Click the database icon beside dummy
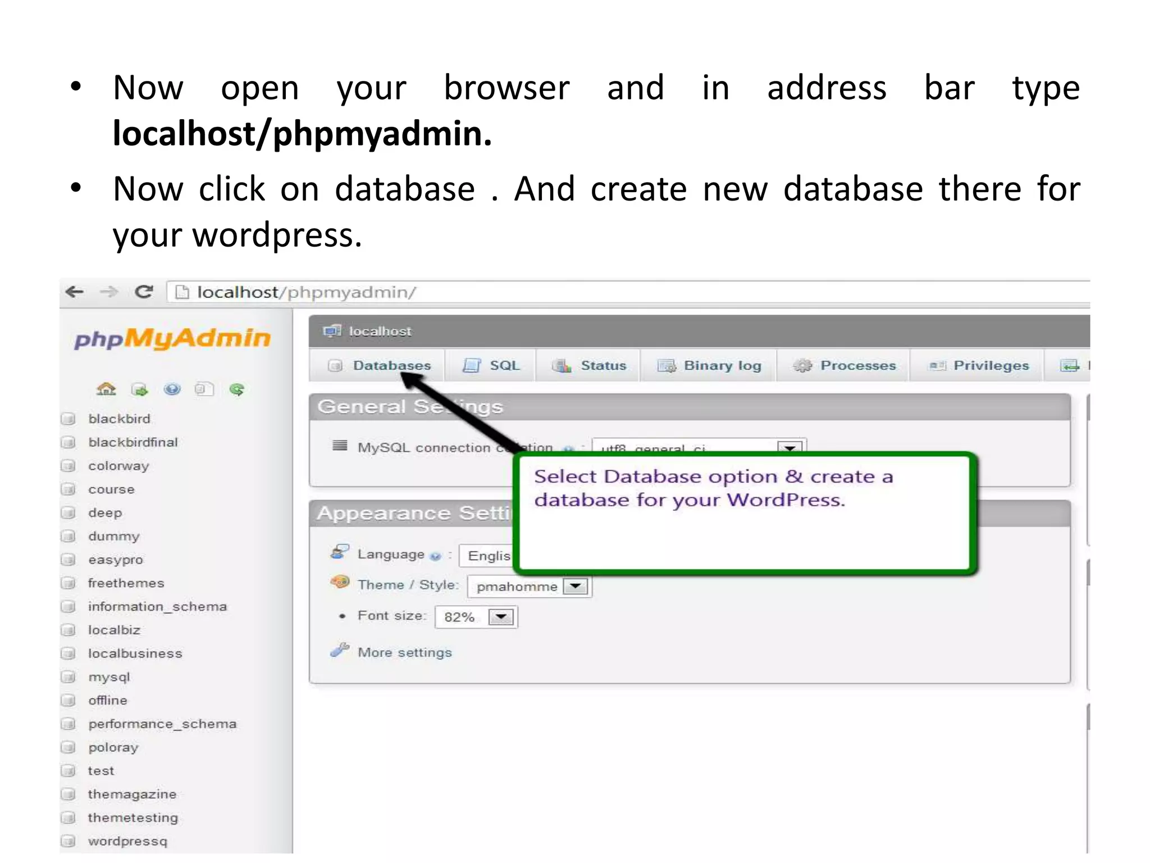Screen dimensions: 1150x863 pos(69,536)
